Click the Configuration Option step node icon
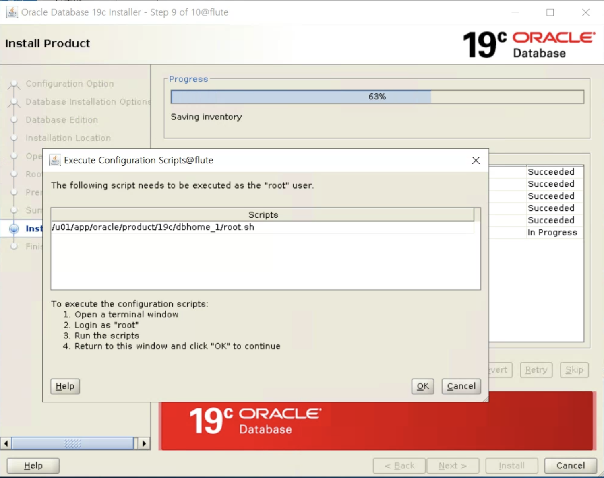Image resolution: width=604 pixels, height=478 pixels. click(14, 84)
